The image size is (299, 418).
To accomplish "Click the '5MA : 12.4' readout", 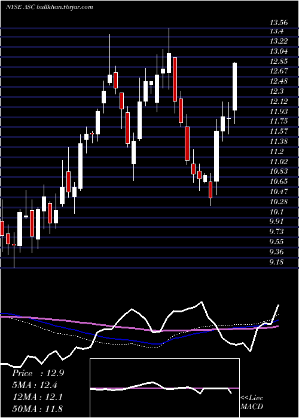I will [x=35, y=385].
